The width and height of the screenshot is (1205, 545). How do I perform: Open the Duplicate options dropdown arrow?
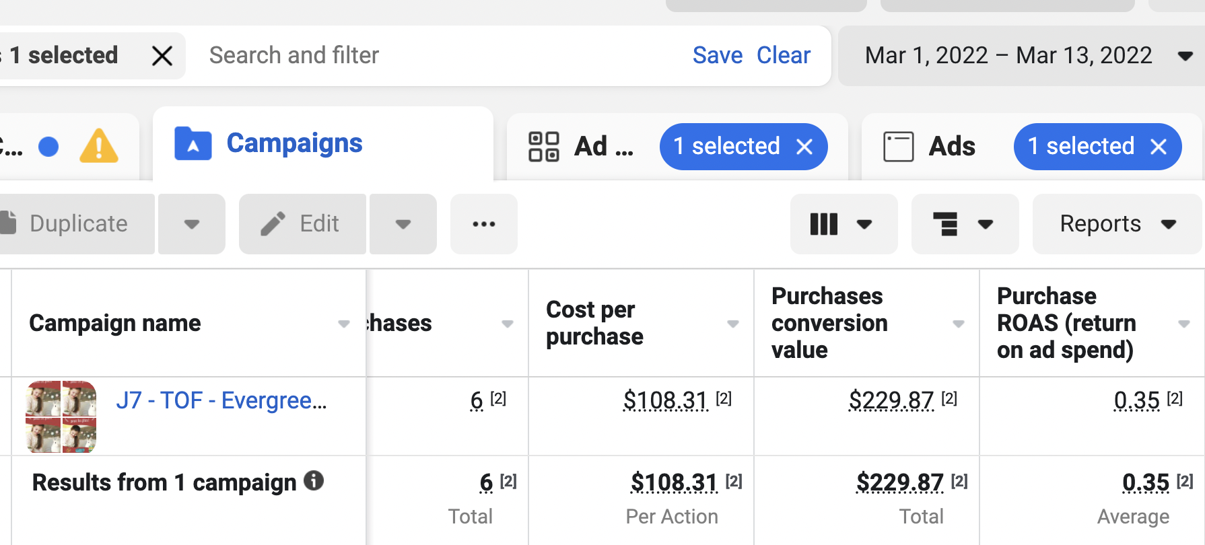pos(192,224)
